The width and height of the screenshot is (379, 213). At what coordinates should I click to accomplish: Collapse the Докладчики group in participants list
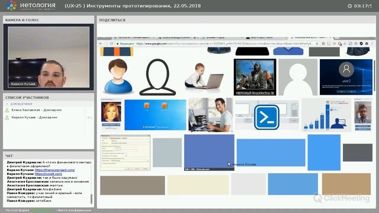tap(7, 104)
